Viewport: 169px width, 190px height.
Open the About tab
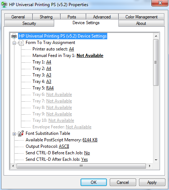(x=141, y=23)
